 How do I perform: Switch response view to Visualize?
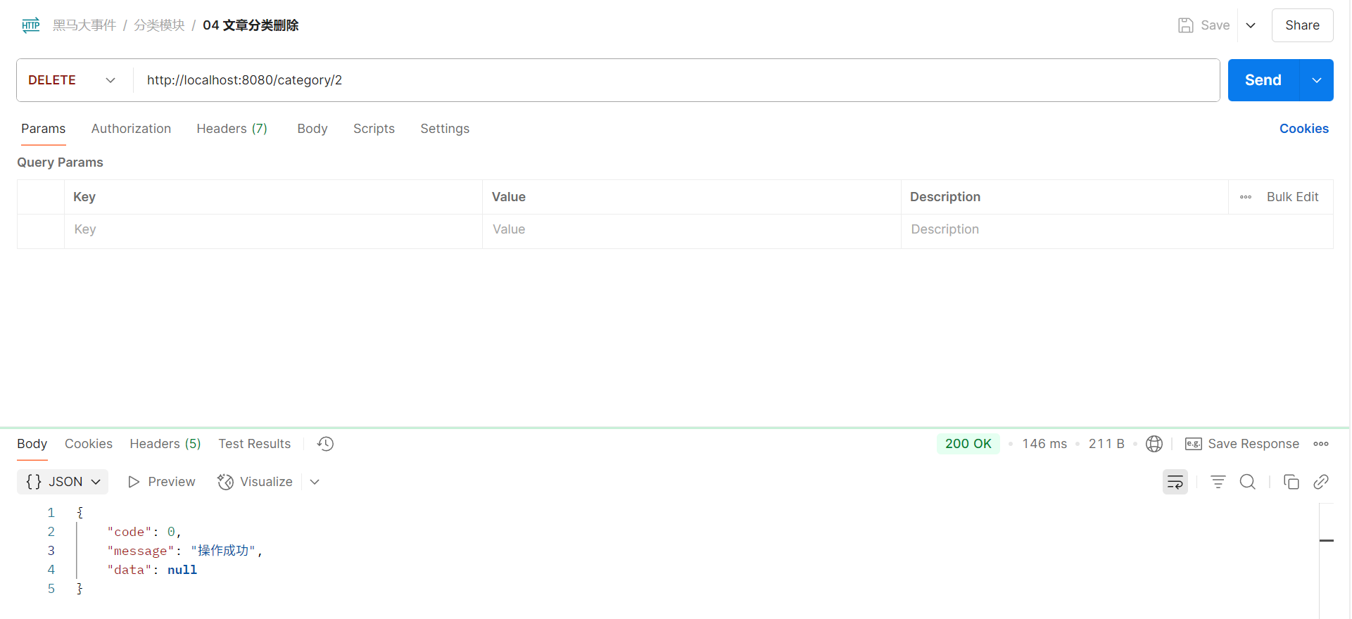[x=255, y=482]
